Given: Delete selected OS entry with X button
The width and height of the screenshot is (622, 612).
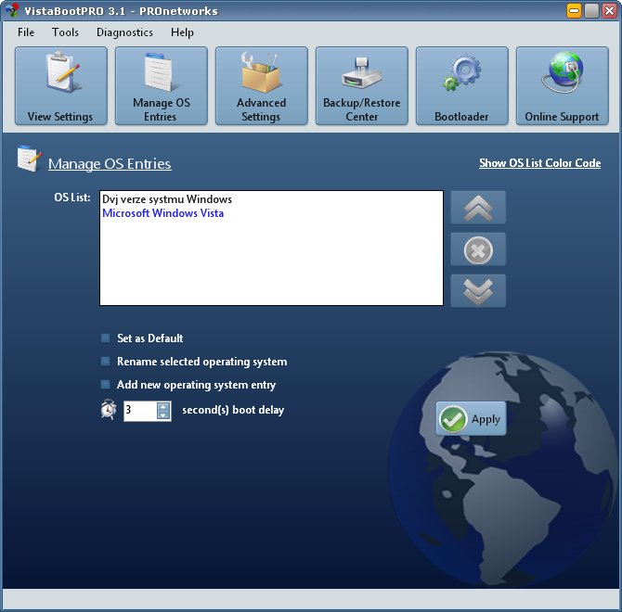Looking at the screenshot, I should (x=478, y=249).
